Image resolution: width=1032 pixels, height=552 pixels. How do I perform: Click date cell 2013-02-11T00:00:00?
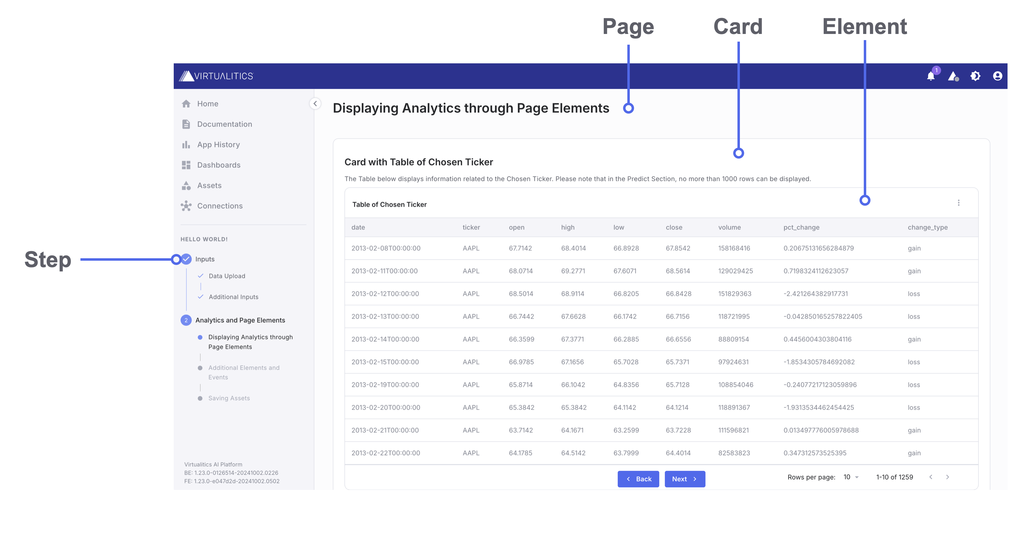pos(384,271)
